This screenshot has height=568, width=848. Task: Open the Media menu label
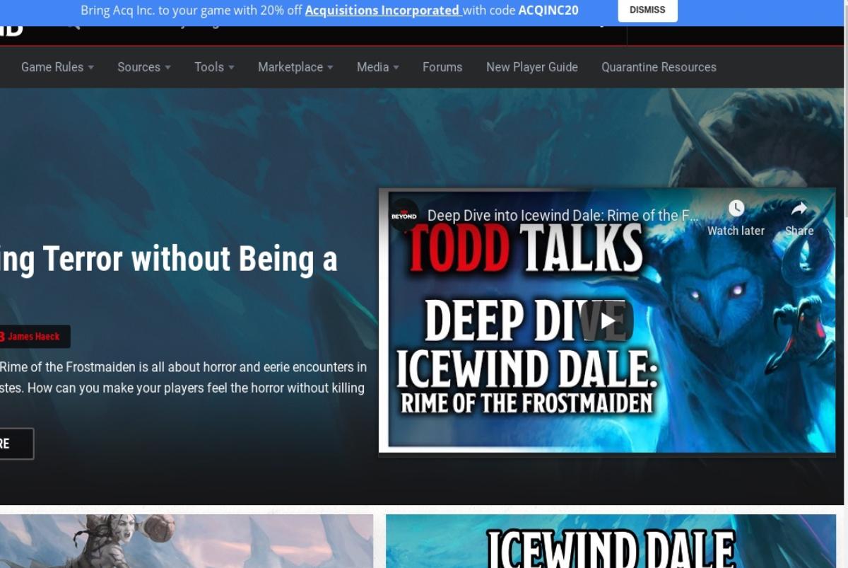(x=372, y=67)
